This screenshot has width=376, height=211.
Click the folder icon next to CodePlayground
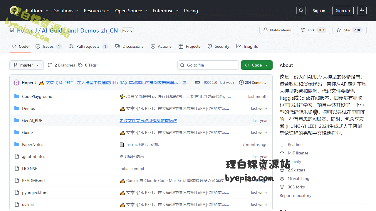pos(17,96)
